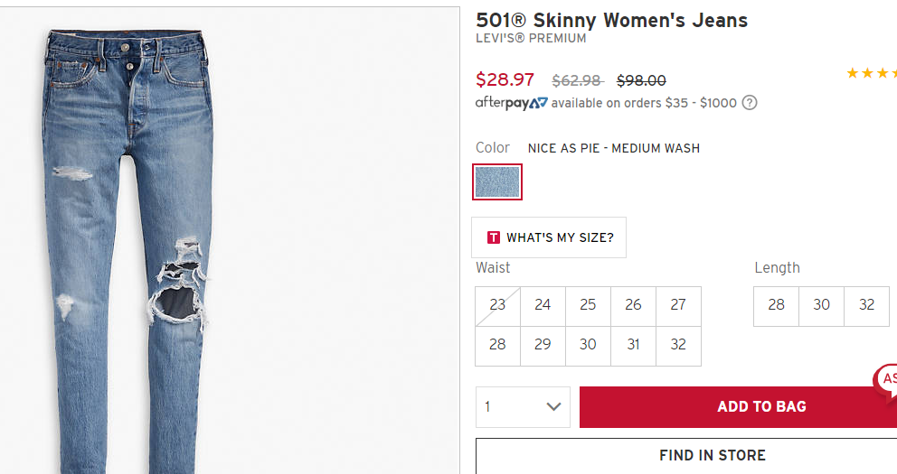Screen dimensions: 897x474
Task: Select the crossed-out waist size 23
Action: [x=497, y=306]
